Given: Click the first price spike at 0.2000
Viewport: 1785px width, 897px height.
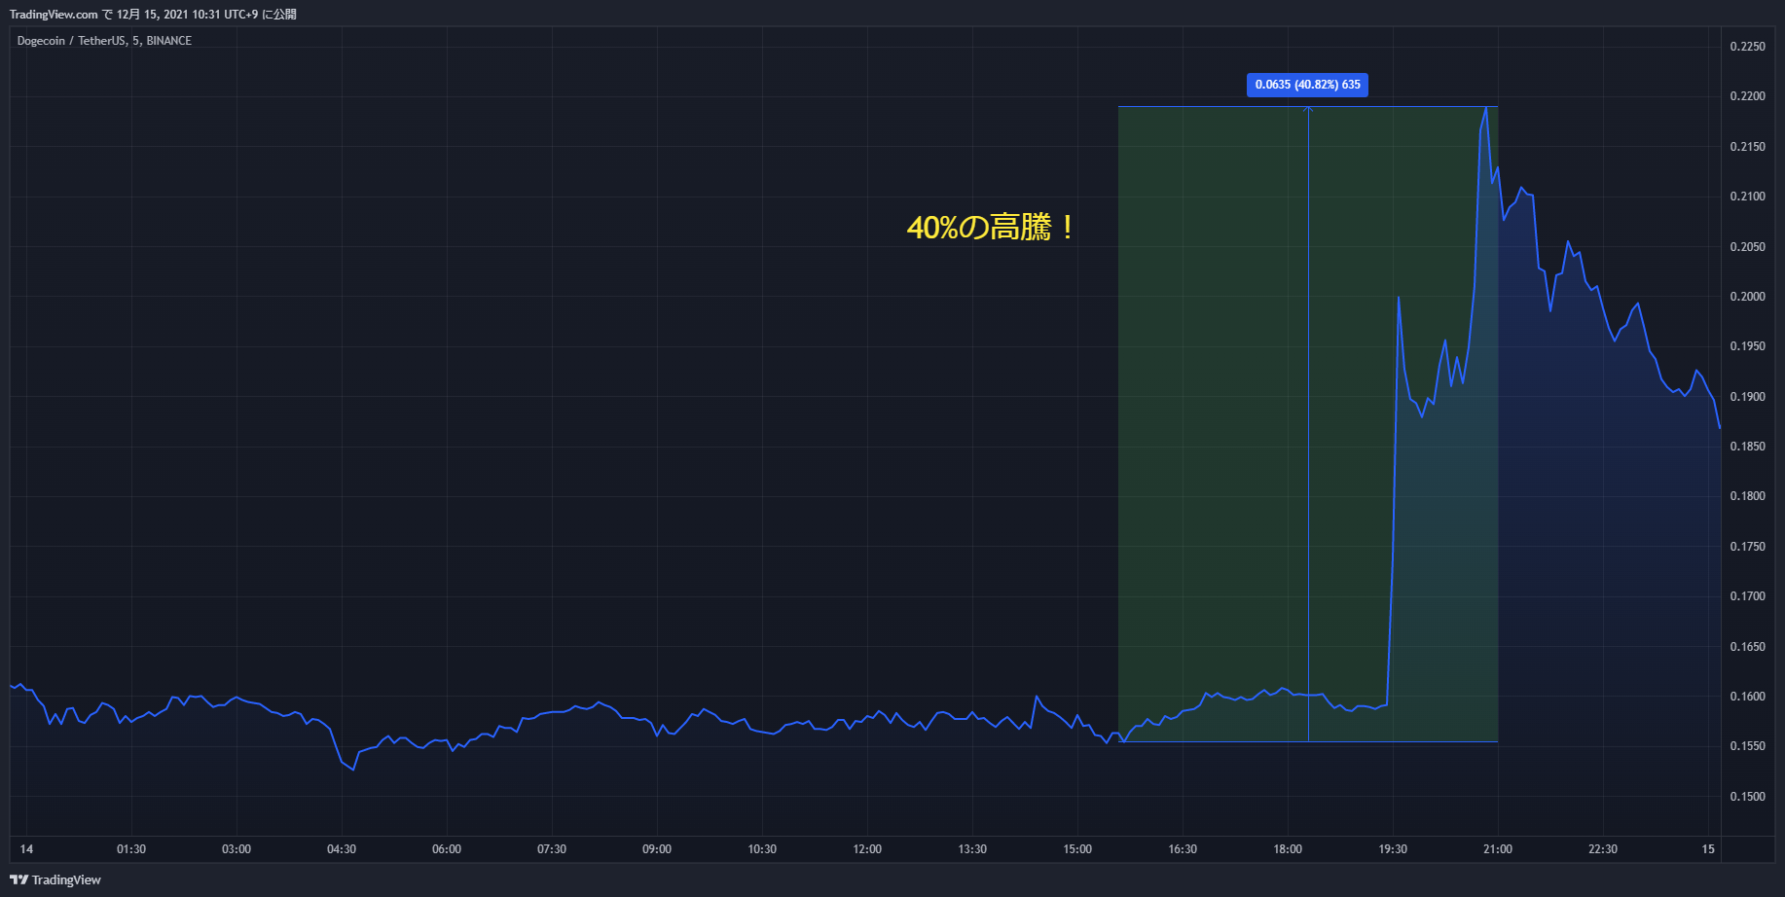Looking at the screenshot, I should coord(1399,297).
